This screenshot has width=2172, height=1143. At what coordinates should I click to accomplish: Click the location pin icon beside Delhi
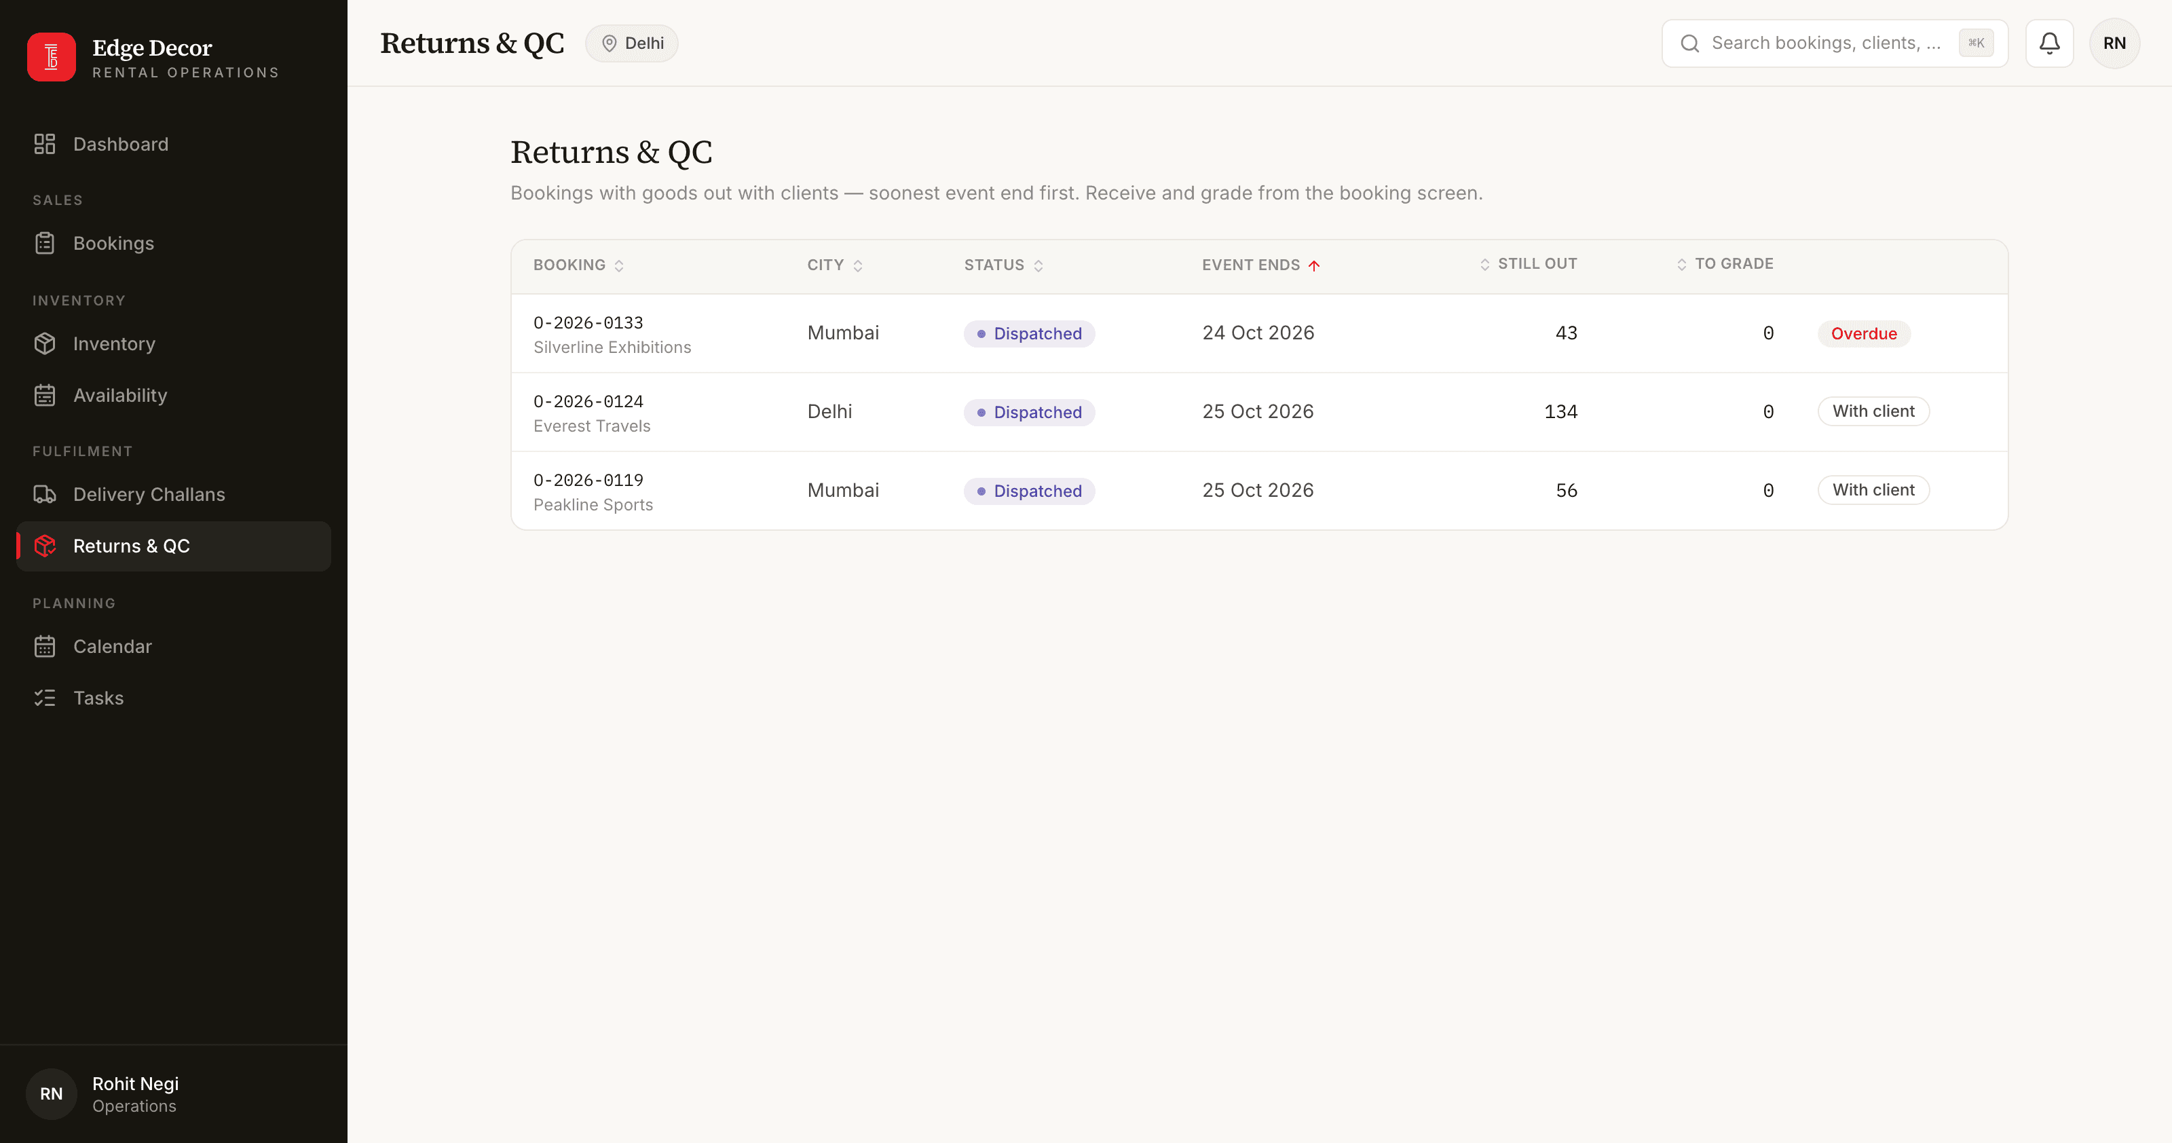point(609,43)
